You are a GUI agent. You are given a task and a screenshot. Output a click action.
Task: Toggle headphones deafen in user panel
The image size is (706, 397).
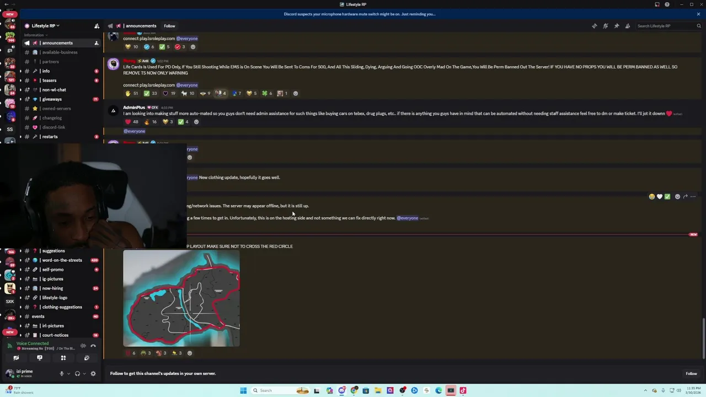tap(77, 374)
